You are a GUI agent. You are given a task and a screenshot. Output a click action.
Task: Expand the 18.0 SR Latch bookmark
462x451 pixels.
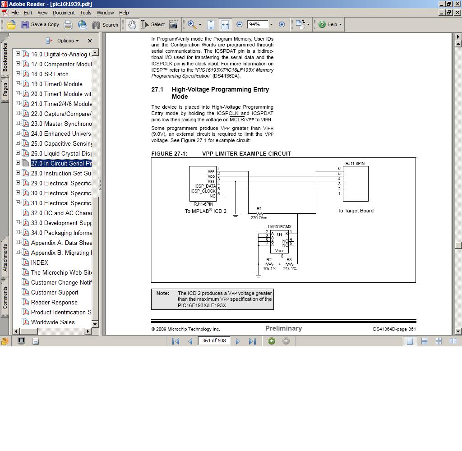pos(18,74)
